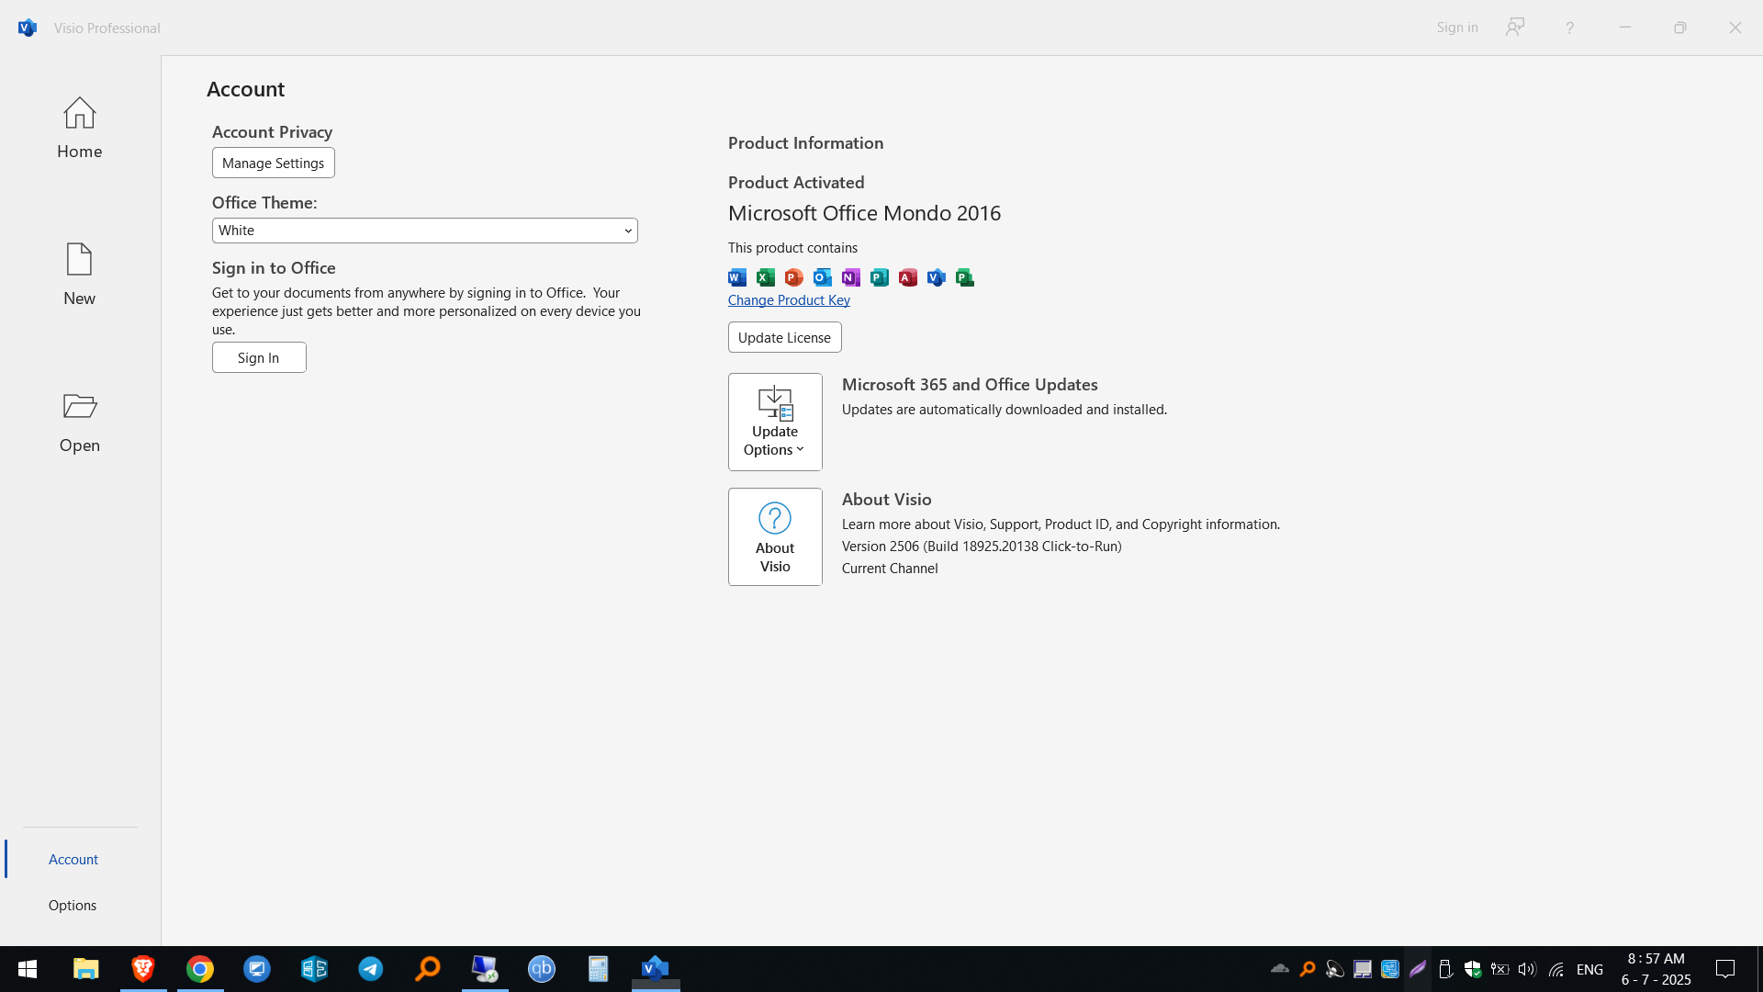Open the notification center icon
The image size is (1763, 992).
pos(1726,969)
